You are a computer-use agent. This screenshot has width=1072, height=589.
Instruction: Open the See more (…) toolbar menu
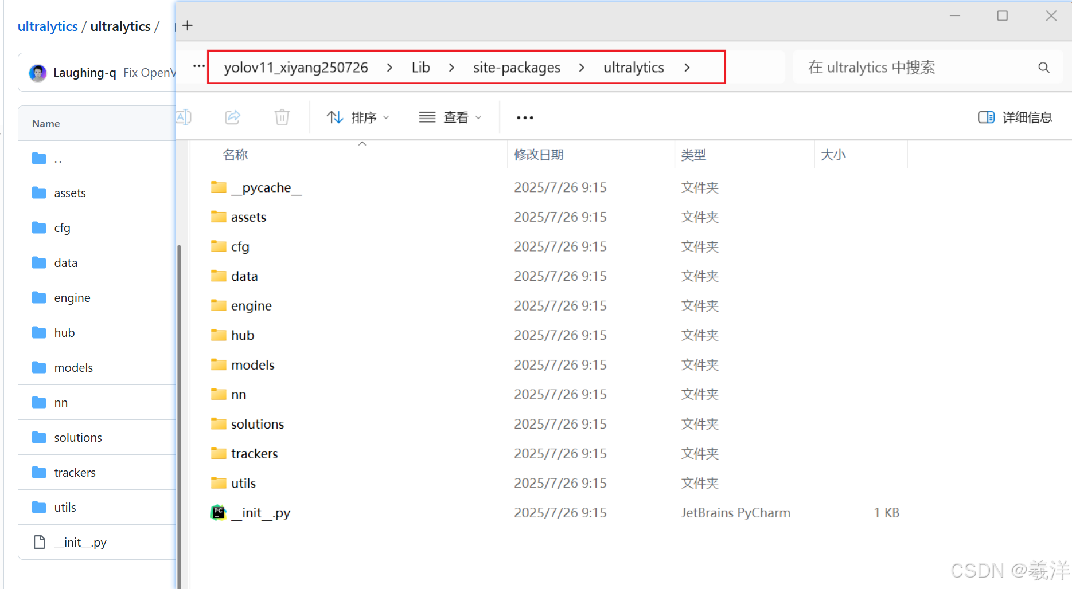point(524,117)
